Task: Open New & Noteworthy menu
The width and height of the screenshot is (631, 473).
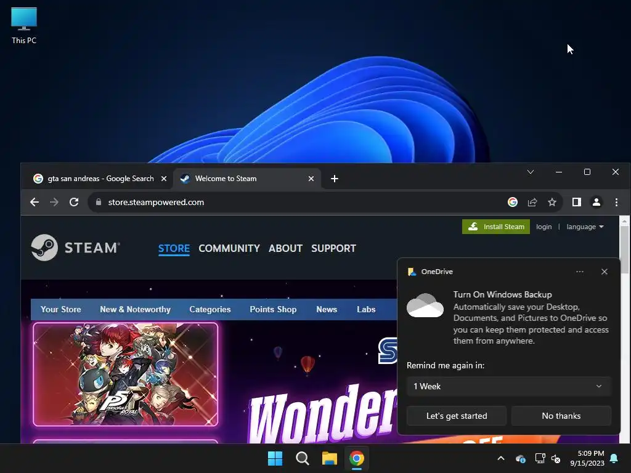Action: (135, 309)
